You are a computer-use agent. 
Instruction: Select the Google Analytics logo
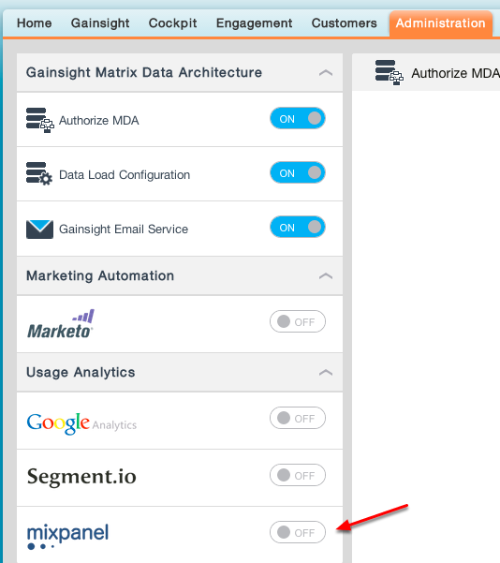[81, 423]
